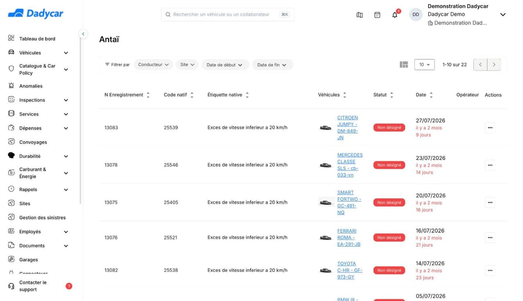
Task: Open actions menu for record 13076
Action: pyautogui.click(x=490, y=237)
